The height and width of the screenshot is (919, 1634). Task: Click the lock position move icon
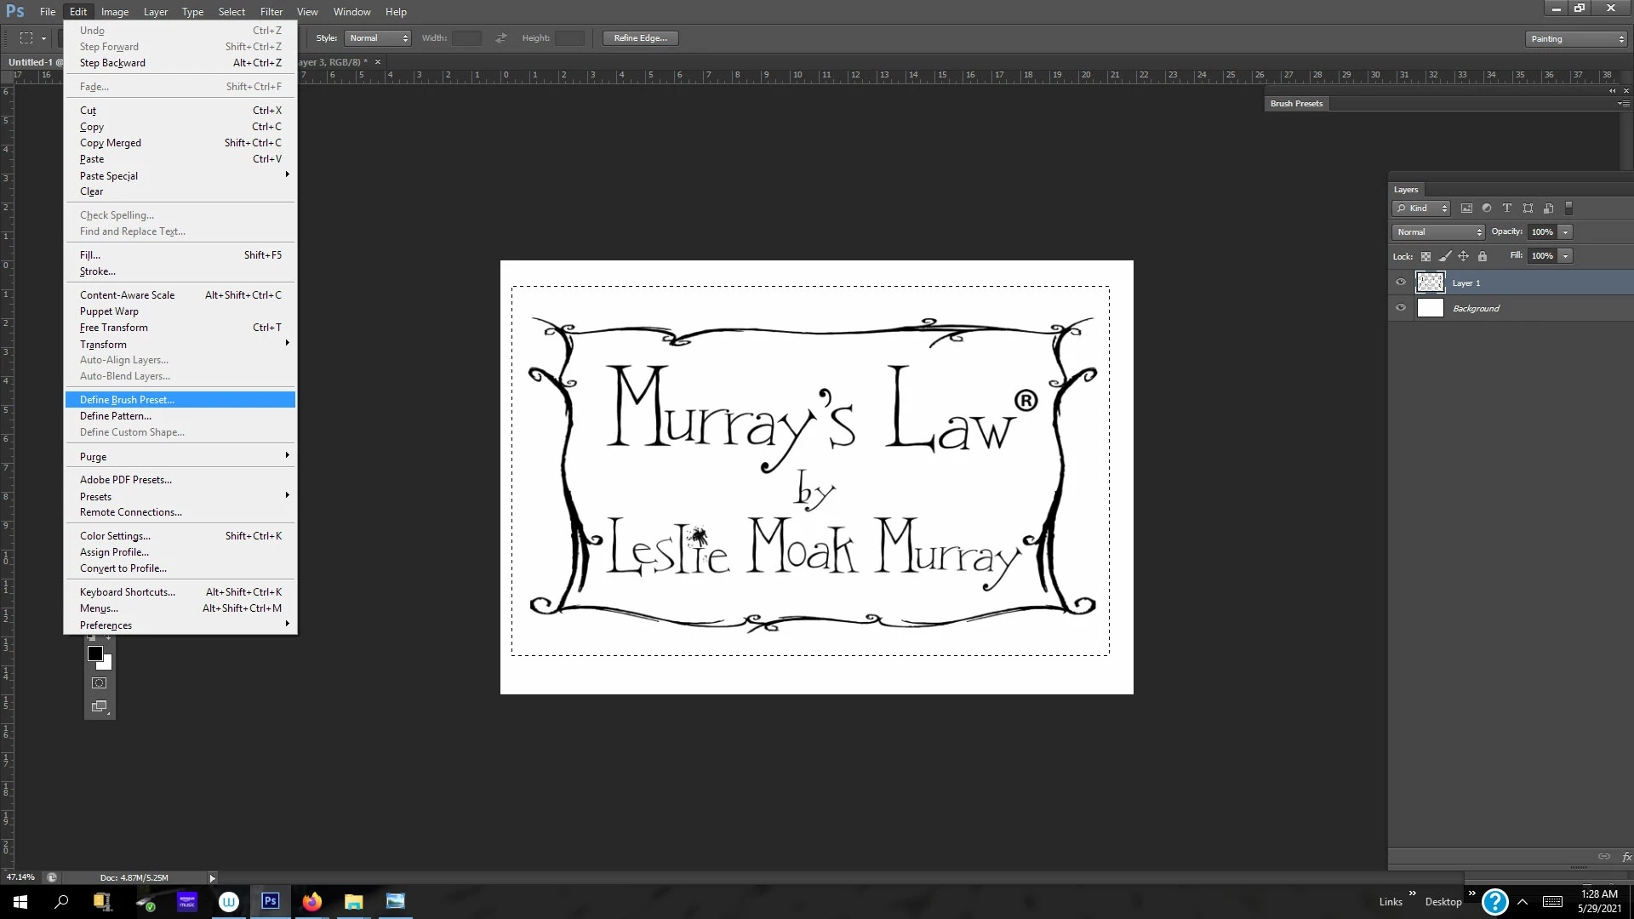point(1463,256)
